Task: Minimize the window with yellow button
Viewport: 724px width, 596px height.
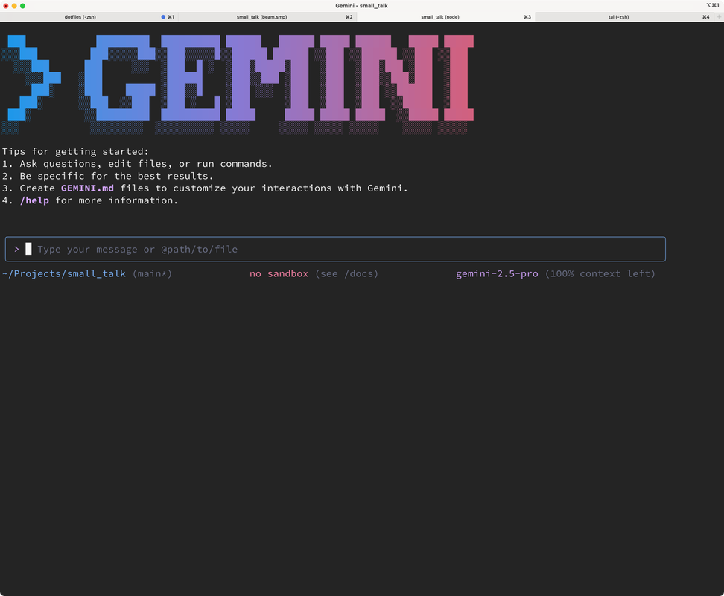Action: 14,6
